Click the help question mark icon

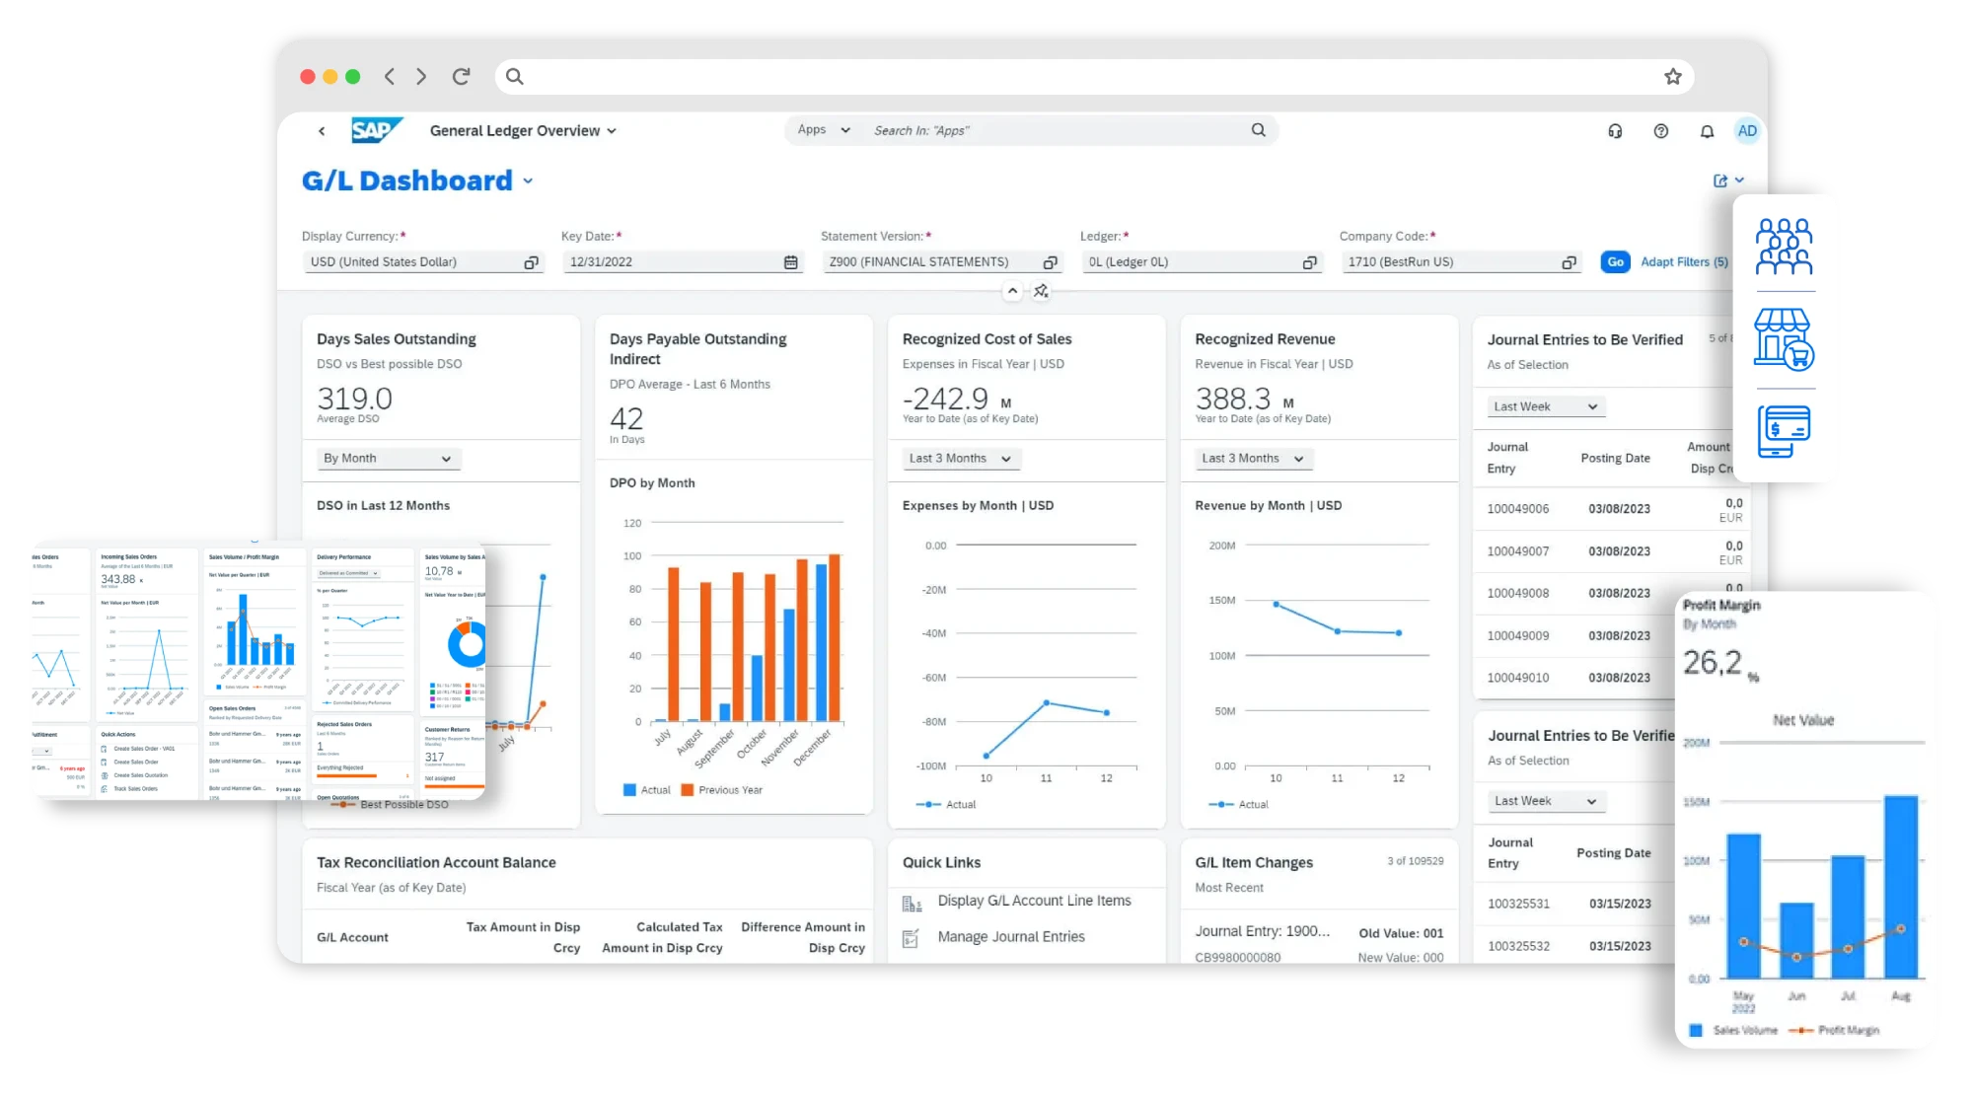1661,131
